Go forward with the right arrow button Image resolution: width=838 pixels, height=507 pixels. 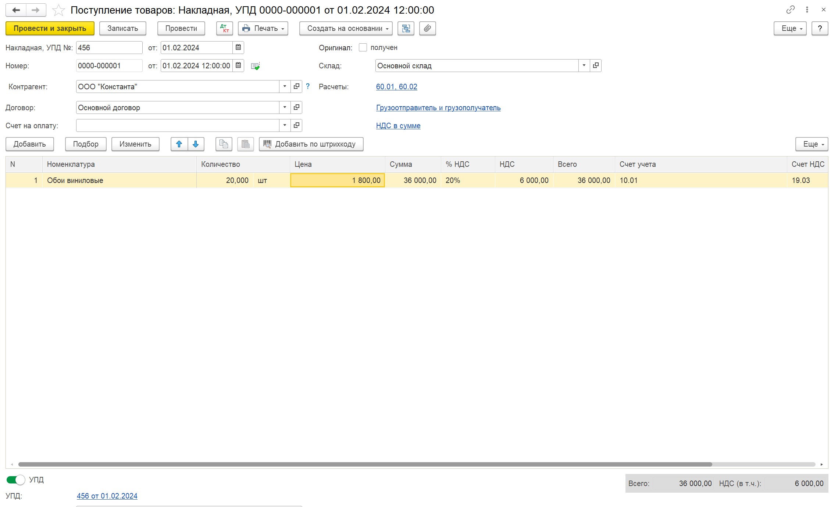pos(36,10)
